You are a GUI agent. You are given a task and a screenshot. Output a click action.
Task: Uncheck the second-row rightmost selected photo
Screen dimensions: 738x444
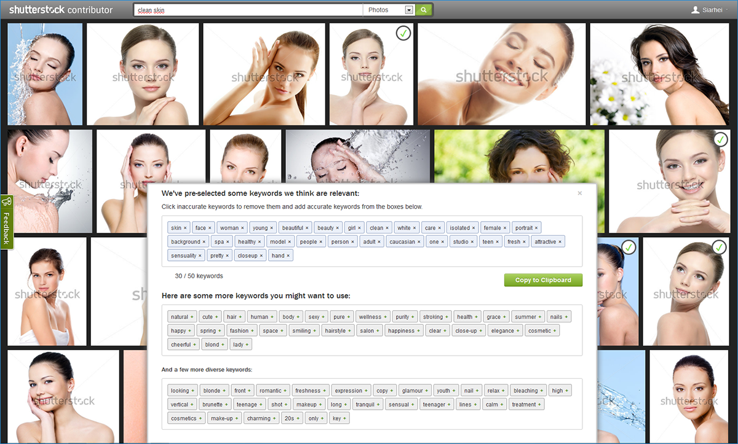click(x=720, y=140)
